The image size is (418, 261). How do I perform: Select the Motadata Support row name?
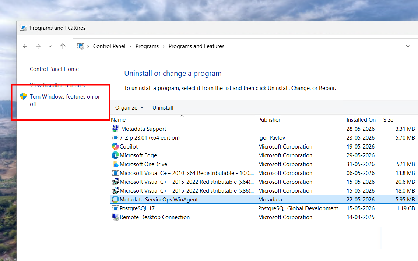tap(143, 129)
